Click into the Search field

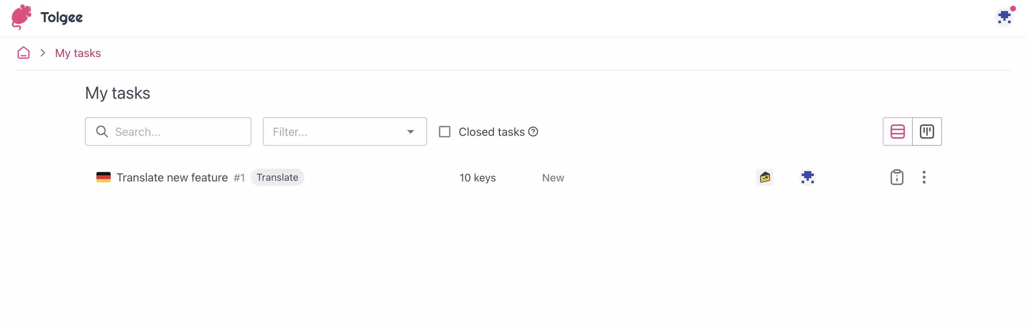(167, 131)
